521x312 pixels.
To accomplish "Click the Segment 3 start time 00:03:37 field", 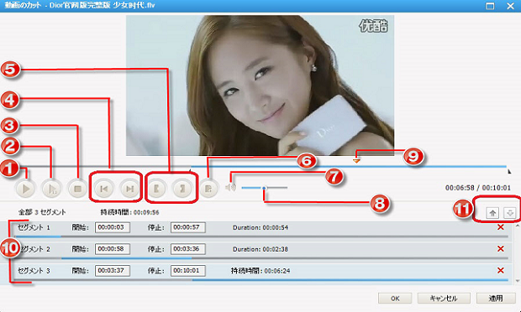I will pos(113,271).
